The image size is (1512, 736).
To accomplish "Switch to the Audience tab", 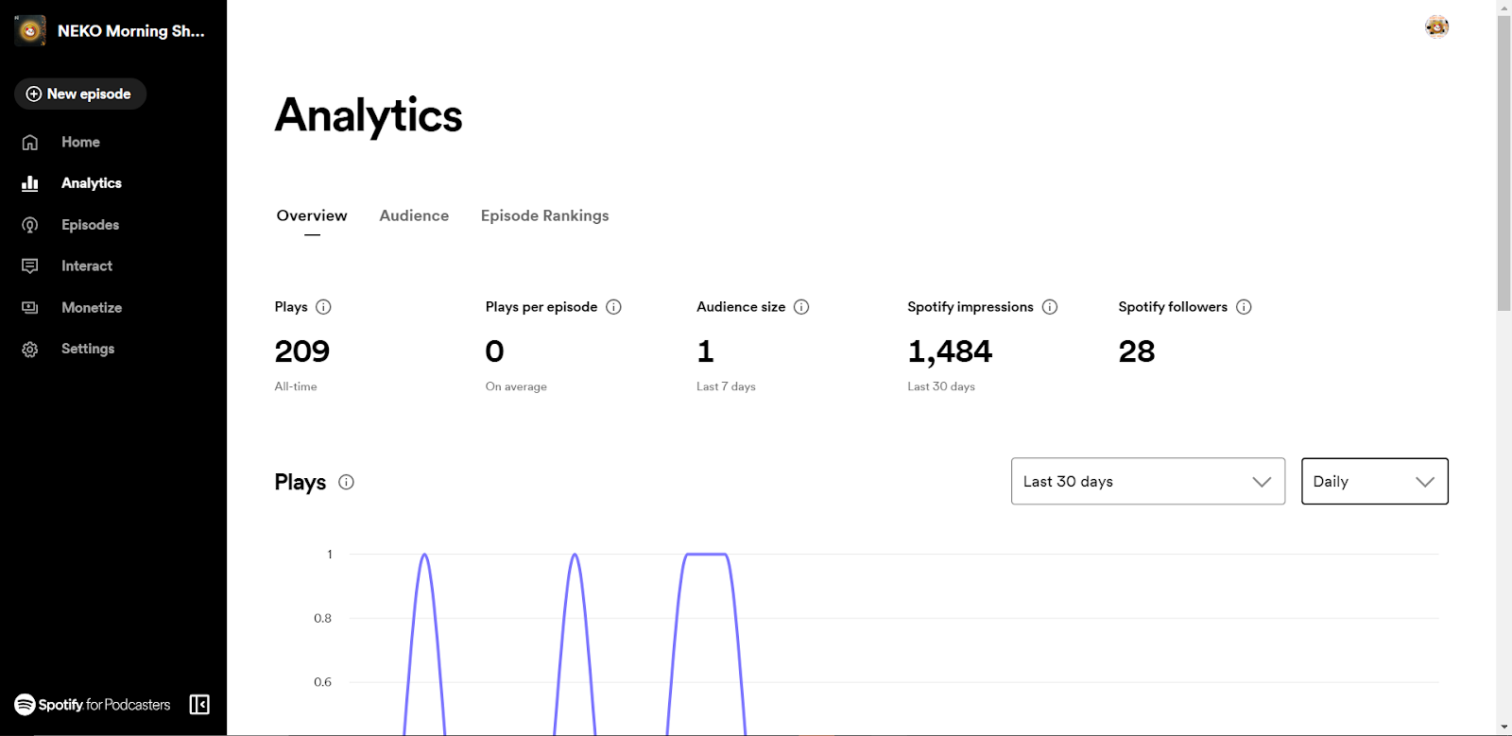I will point(414,215).
